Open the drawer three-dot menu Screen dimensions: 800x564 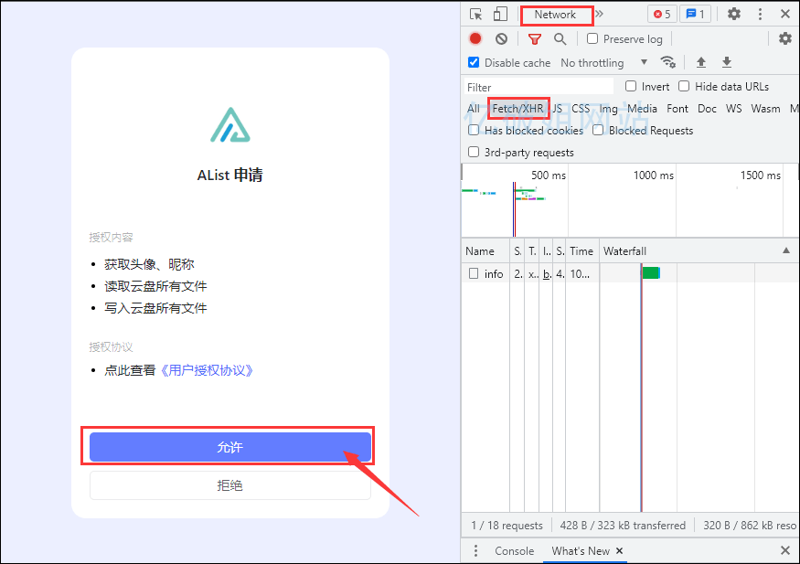(475, 550)
